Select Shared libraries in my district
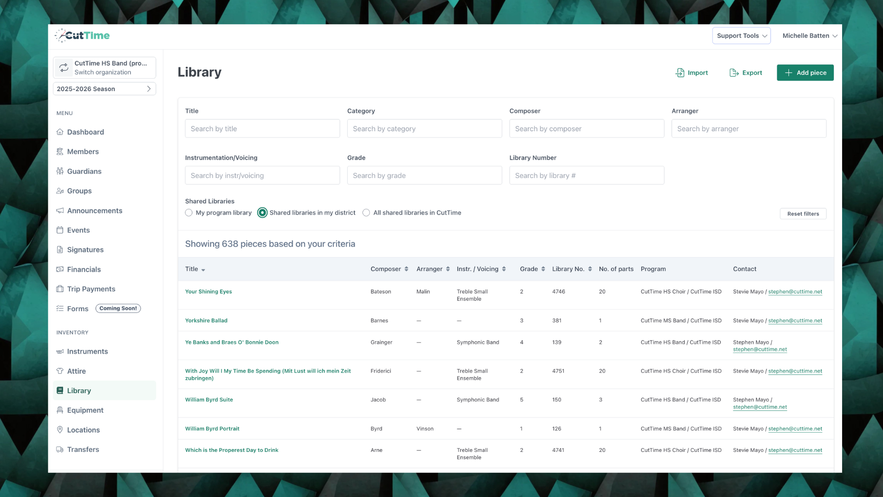 point(262,213)
